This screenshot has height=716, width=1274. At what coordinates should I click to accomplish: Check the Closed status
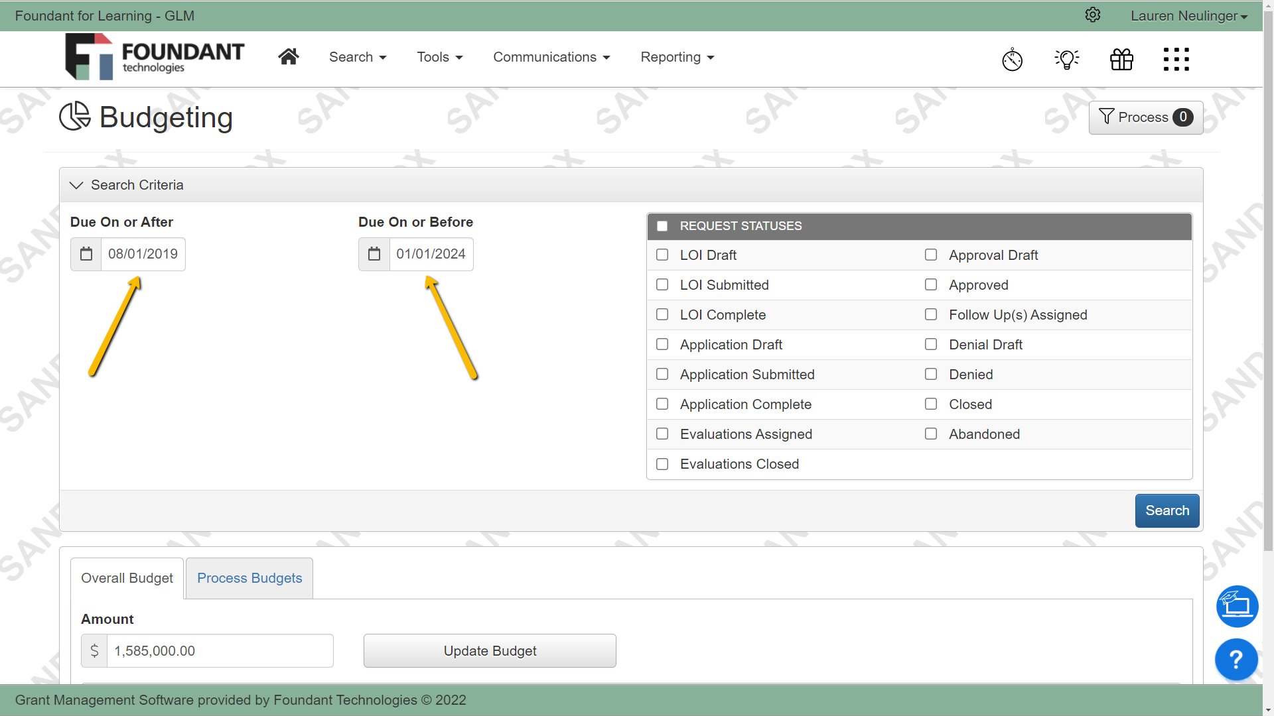click(x=931, y=404)
